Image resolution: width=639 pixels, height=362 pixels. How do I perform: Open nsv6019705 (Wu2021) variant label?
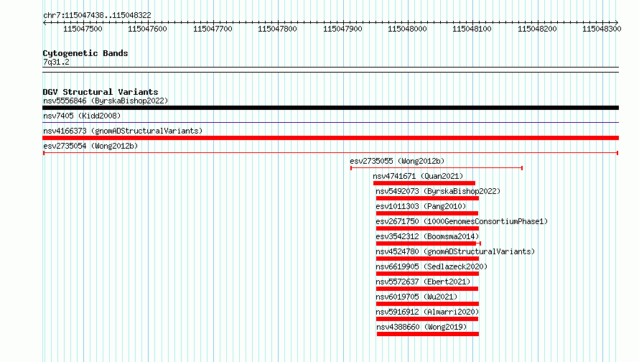point(416,297)
